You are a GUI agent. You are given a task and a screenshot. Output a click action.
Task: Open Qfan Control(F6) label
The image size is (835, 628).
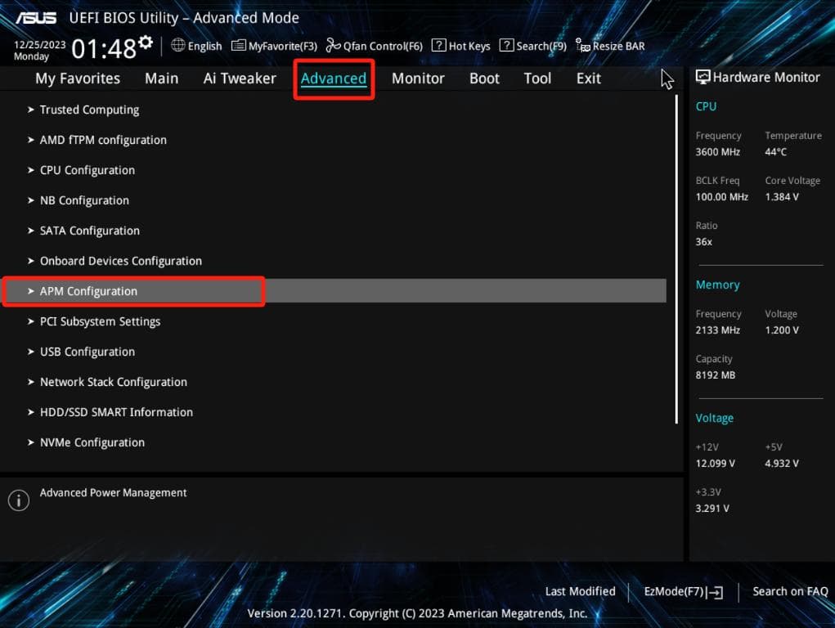[x=383, y=47]
